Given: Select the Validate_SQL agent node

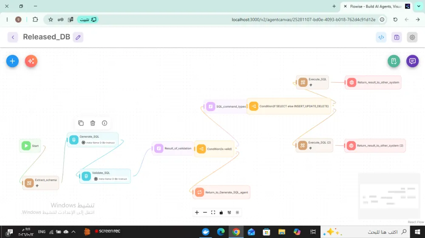Looking at the screenshot, I should [105, 176].
